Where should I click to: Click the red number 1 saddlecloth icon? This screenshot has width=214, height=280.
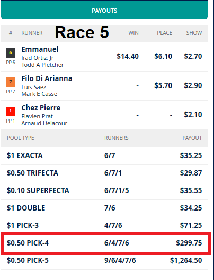point(11,111)
